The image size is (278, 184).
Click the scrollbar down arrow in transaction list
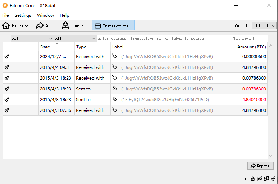pos(271,156)
